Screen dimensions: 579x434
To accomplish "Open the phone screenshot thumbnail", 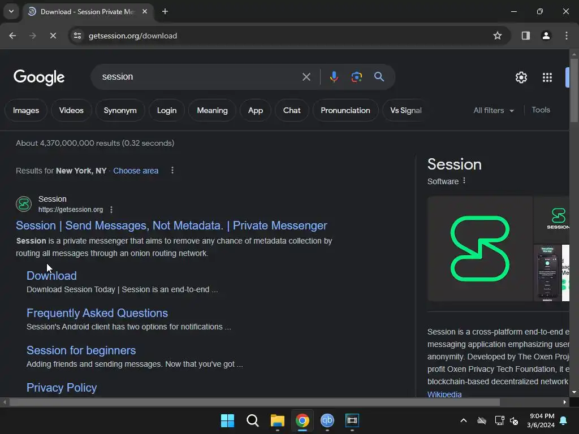I will pyautogui.click(x=547, y=273).
